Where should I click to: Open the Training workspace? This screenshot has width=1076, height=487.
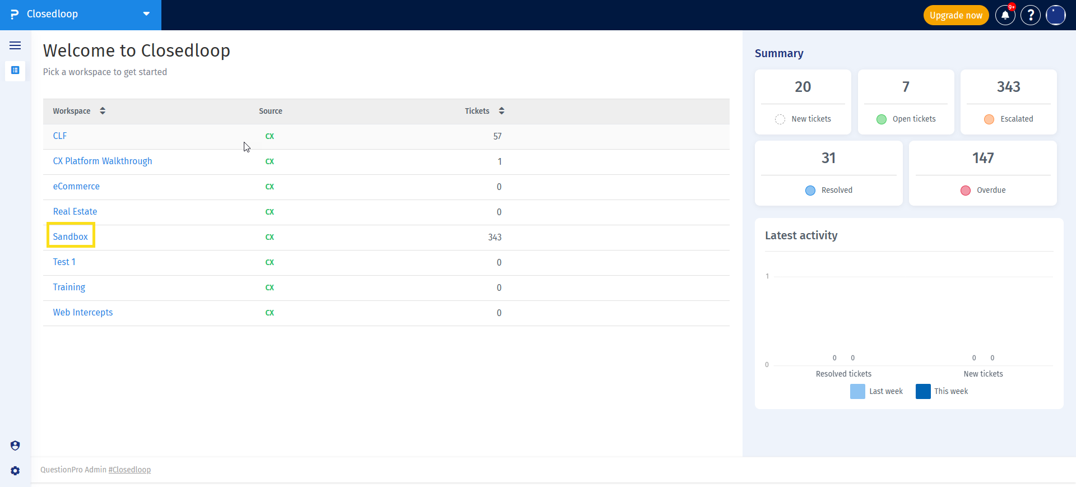69,287
